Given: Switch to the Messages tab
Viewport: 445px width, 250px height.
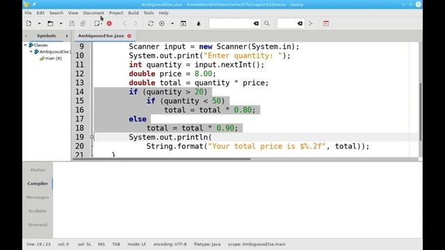Looking at the screenshot, I should point(38,197).
